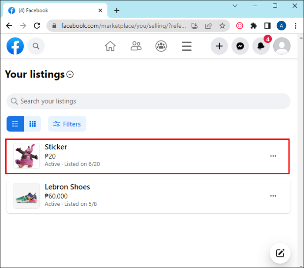Close the Facebook tab
304x268 pixels.
pos(100,11)
